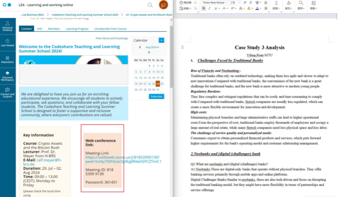
Task: Select the Content tab
Action: (26, 29)
